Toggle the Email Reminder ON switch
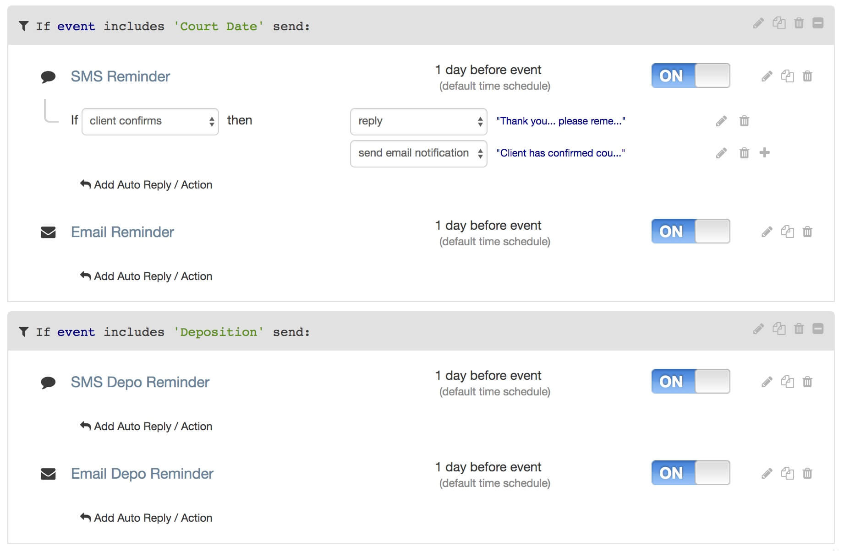This screenshot has width=844, height=551. click(x=691, y=231)
